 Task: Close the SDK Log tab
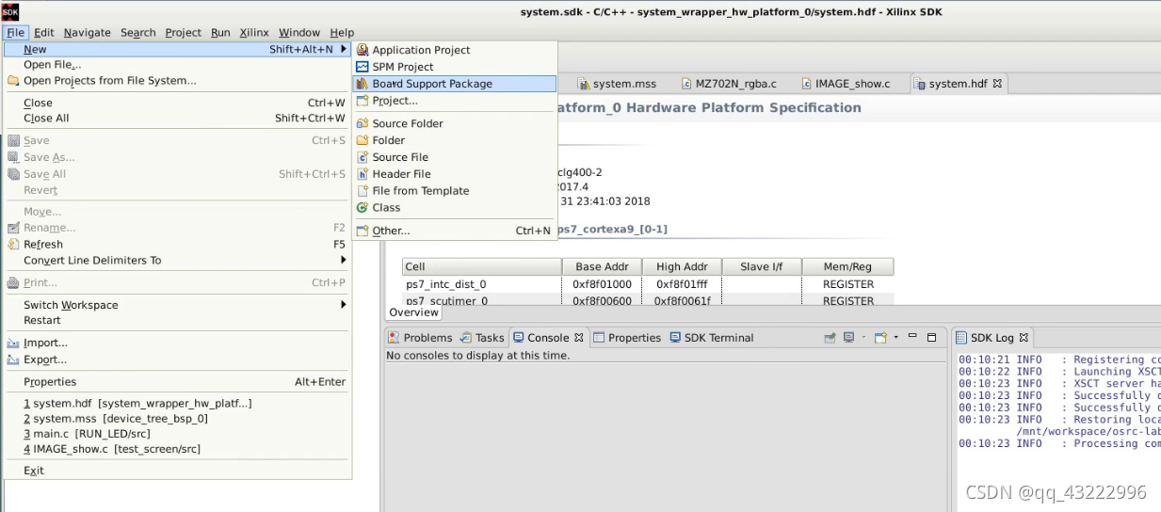(1024, 338)
